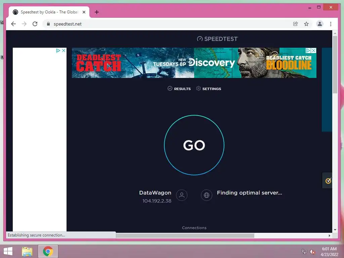Click the padlock site info icon
Viewport: 344px width, 258px height.
tap(48, 24)
